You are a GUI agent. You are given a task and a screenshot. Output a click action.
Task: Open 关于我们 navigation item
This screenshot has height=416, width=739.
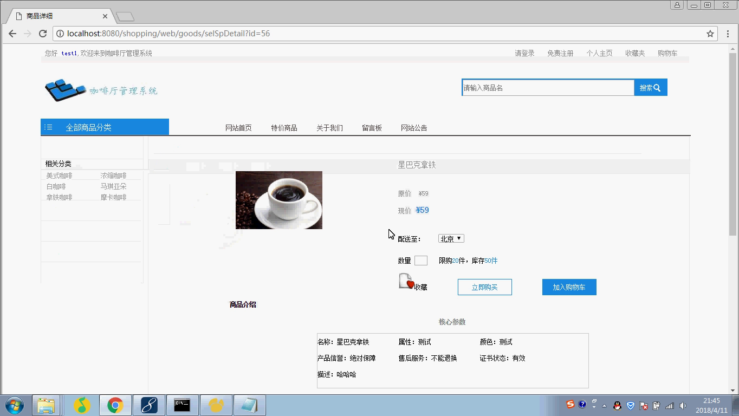(329, 128)
